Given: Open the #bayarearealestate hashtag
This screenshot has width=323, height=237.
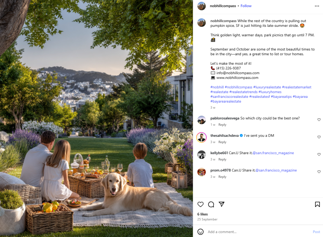Looking at the screenshot, I should pyautogui.click(x=226, y=101).
